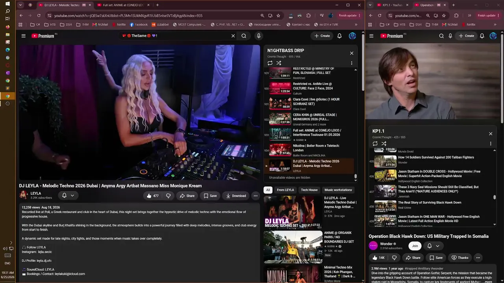Reload the page in left browser window

pos(39,15)
